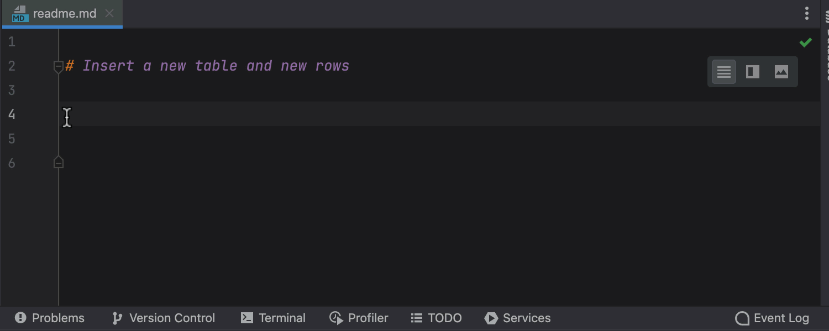Open the tab options kebab menu
This screenshot has width=829, height=331.
point(807,14)
